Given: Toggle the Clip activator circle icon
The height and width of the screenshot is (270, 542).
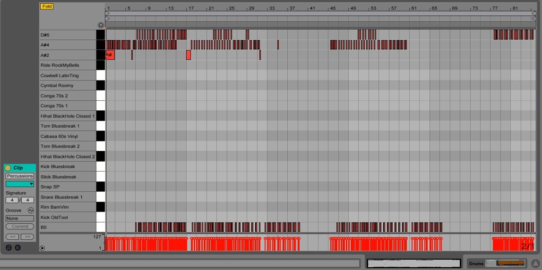Looking at the screenshot, I should 8,168.
